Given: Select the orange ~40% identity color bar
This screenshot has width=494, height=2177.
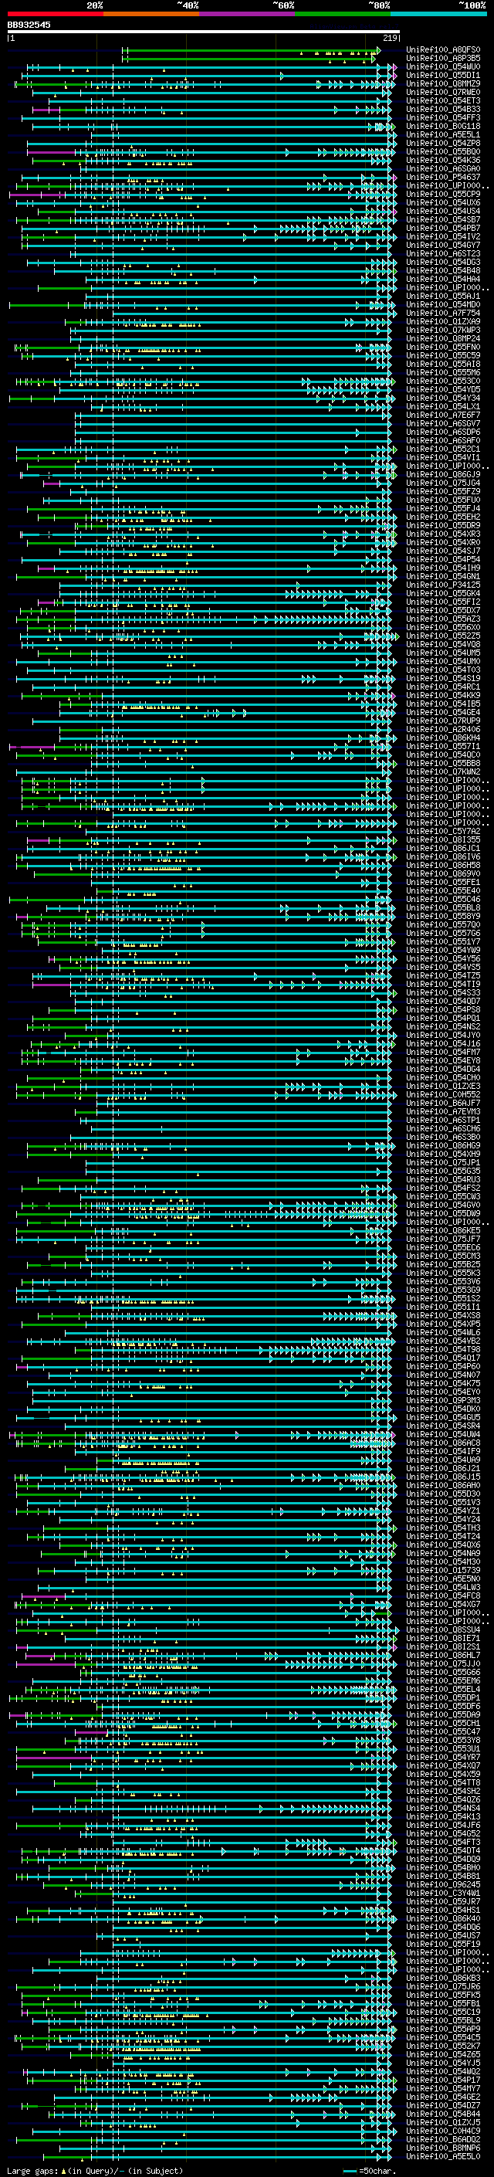Looking at the screenshot, I should (151, 14).
